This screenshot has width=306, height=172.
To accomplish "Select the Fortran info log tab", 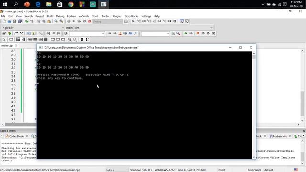I will coord(280,136).
